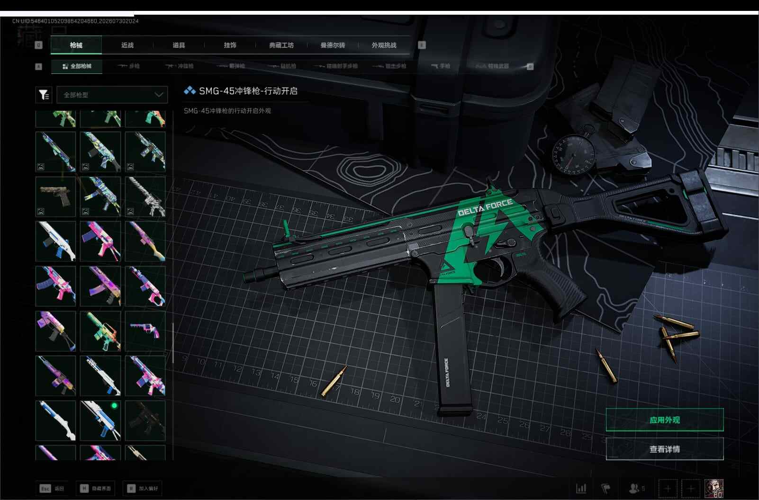Open the flag icon in bottom bar
The height and width of the screenshot is (500, 759).
tap(605, 488)
